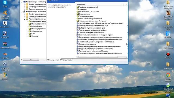174x98 pixels.
Task: Open the Grand Theft Auto San Andreas desktop icon
Action: point(168,15)
